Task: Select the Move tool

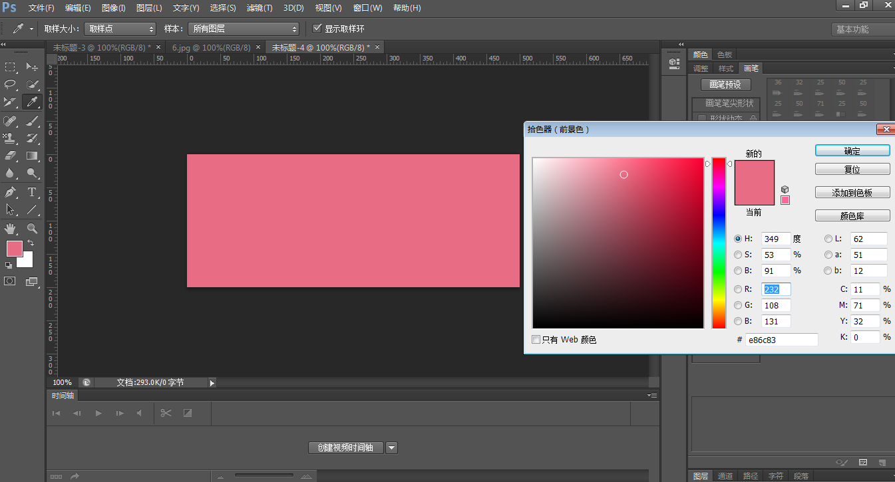Action: tap(32, 67)
